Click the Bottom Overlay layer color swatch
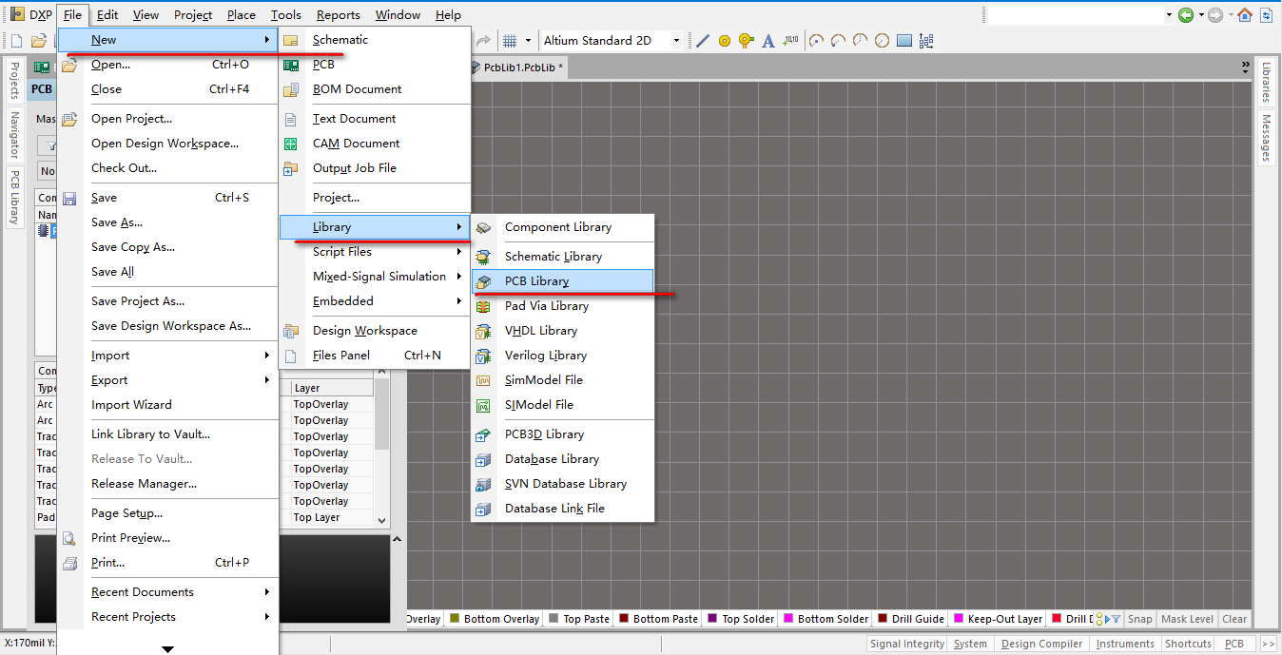 pos(455,619)
